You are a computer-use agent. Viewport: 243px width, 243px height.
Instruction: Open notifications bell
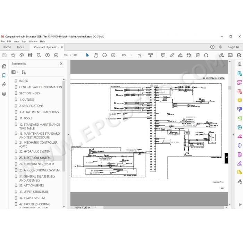click(x=220, y=47)
